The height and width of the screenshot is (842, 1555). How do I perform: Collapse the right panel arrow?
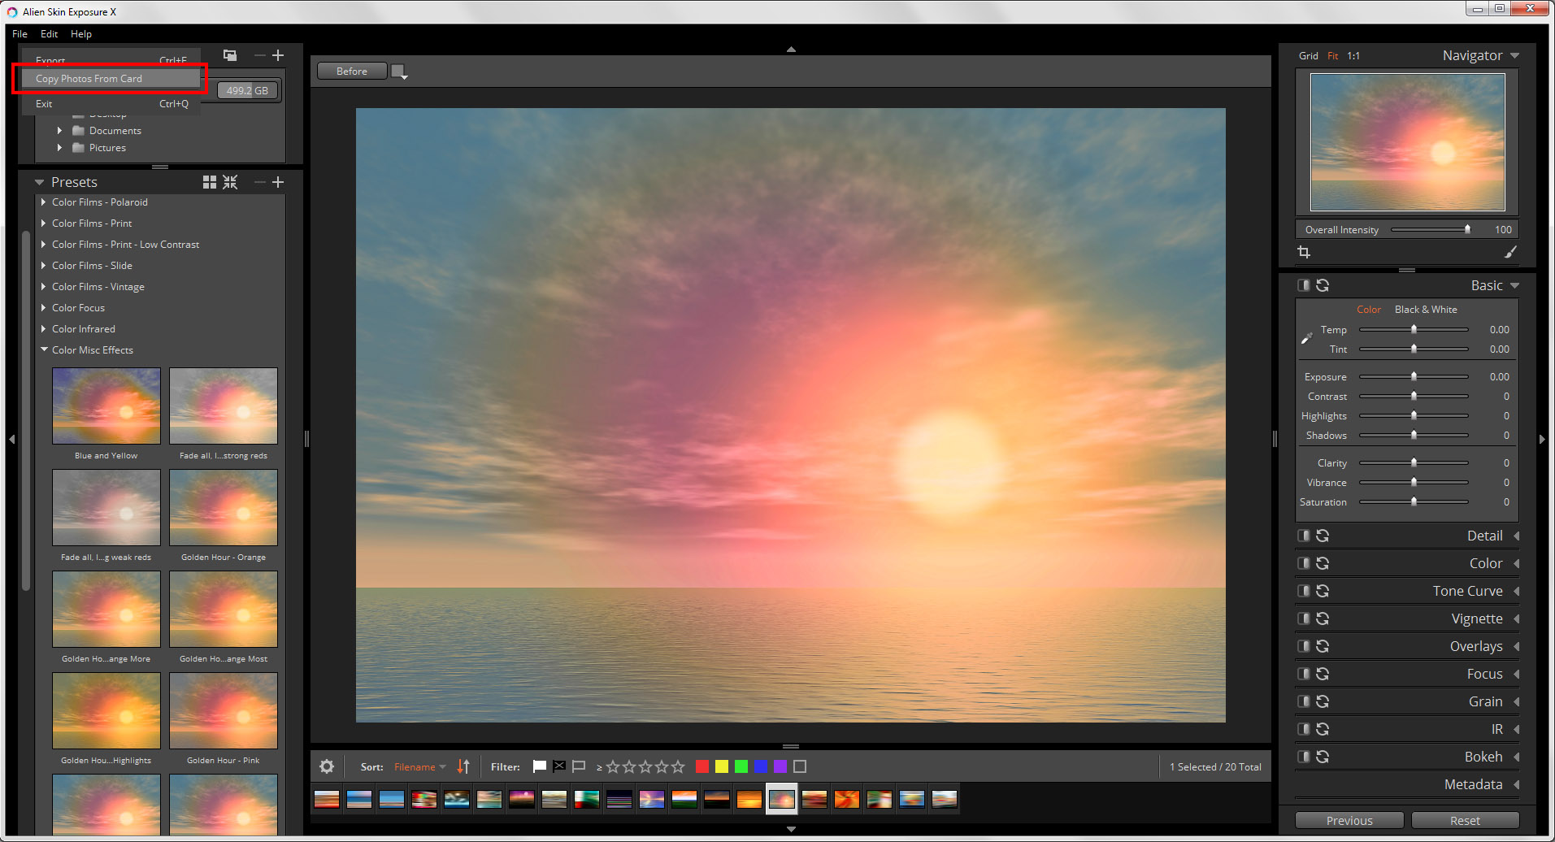point(1542,439)
